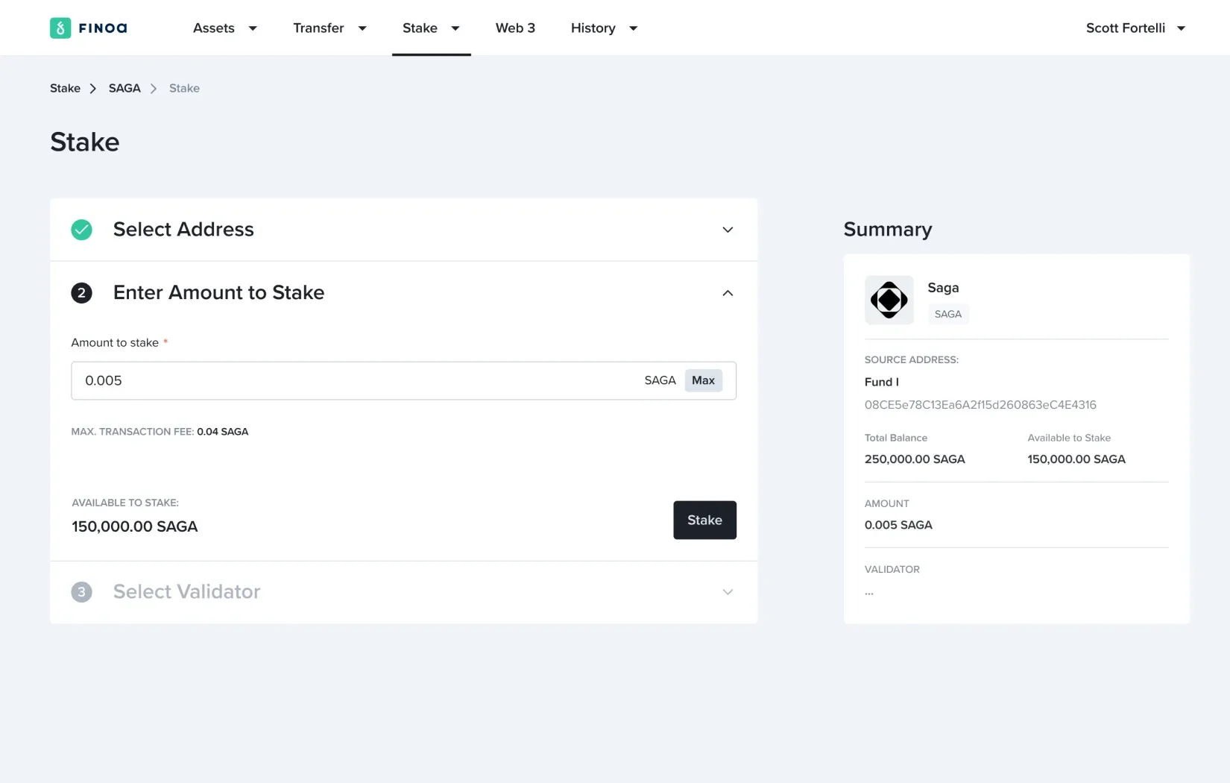Open Scott Fortelli account dropdown
This screenshot has width=1230, height=783.
(x=1135, y=28)
